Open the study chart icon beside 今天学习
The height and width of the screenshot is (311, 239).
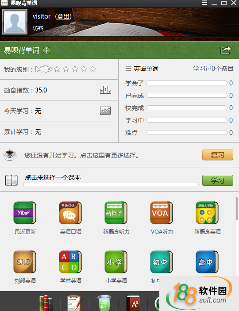tap(105, 111)
